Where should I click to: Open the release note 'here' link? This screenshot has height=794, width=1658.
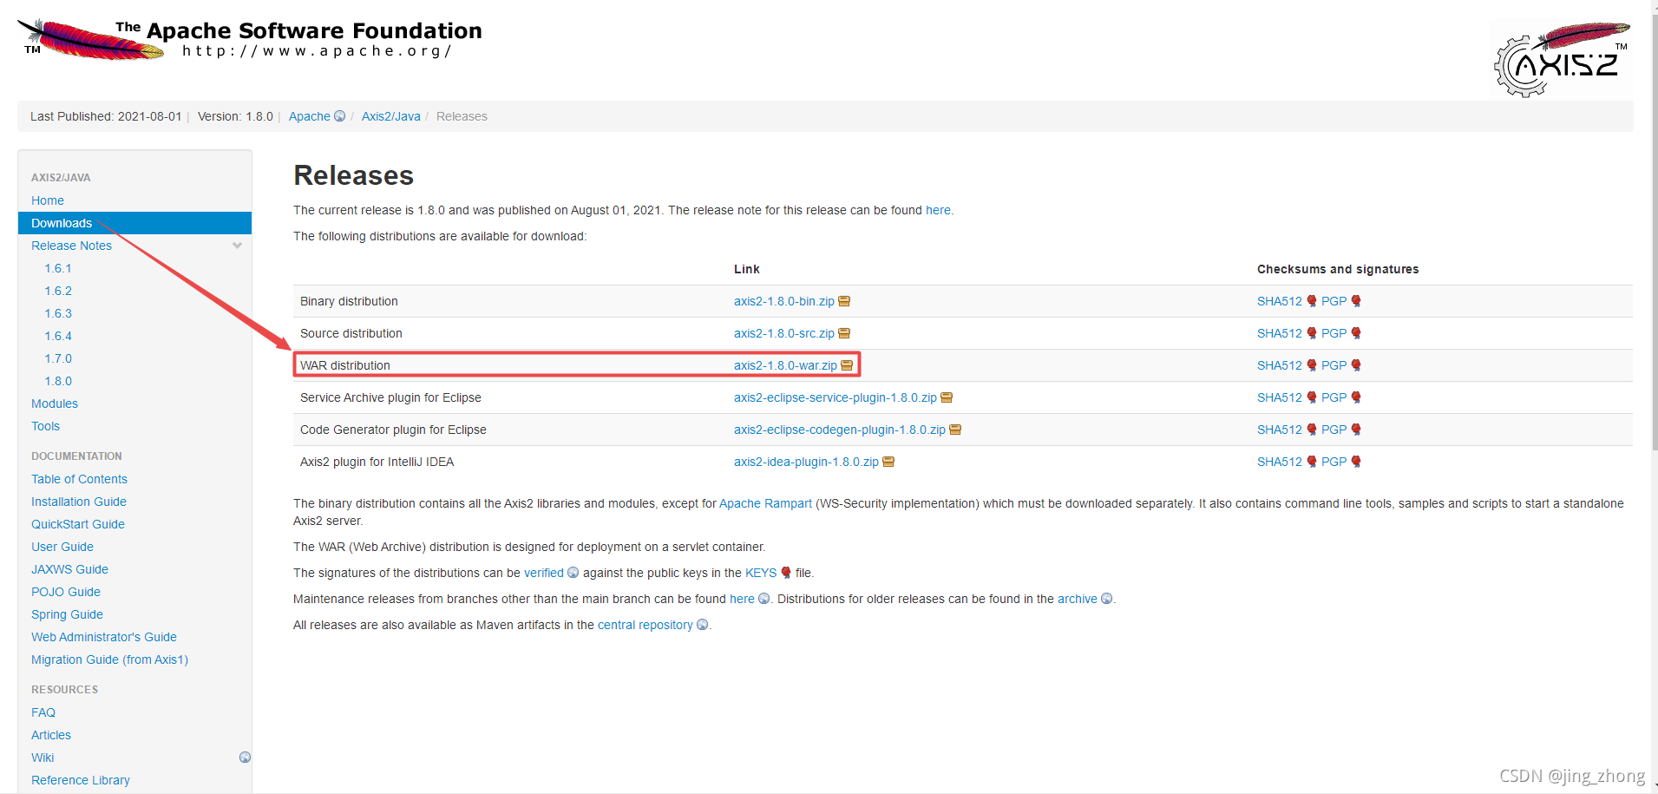tap(938, 210)
